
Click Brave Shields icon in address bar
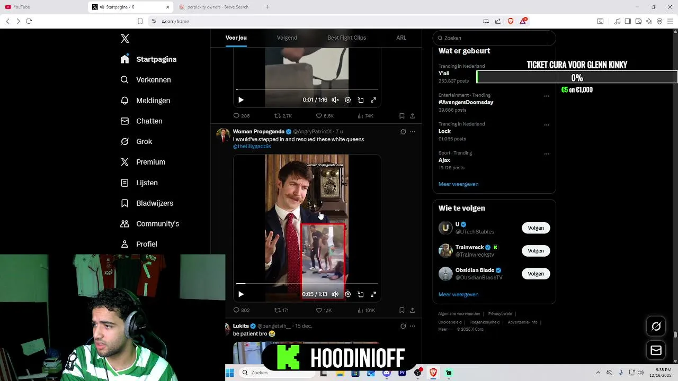pyautogui.click(x=511, y=21)
